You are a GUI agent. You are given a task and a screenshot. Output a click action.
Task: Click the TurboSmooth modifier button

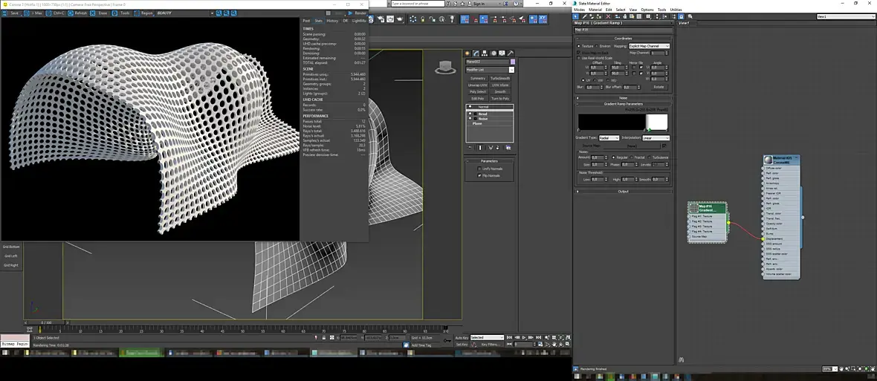(500, 78)
